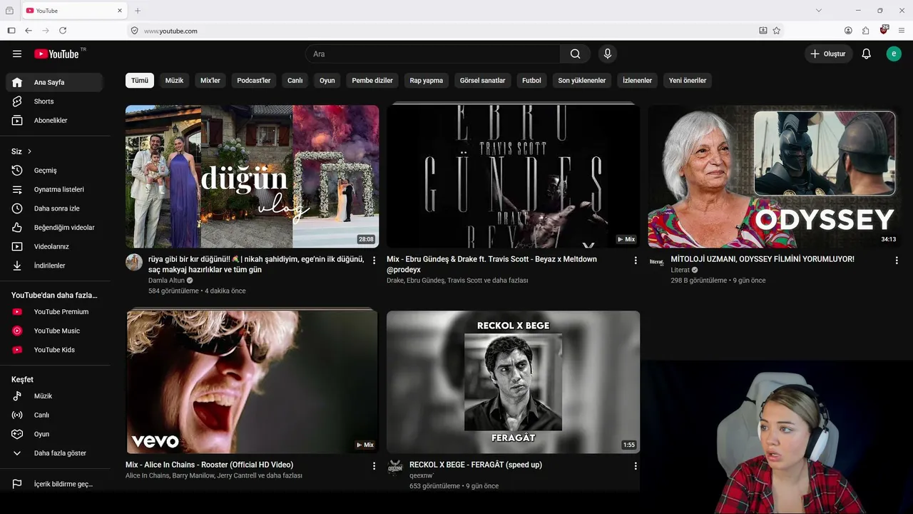Open options menu for Odyssey video
913x514 pixels.
pos(897,261)
